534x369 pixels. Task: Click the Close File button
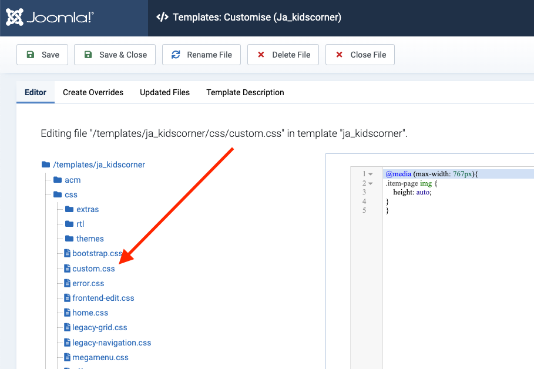point(360,55)
